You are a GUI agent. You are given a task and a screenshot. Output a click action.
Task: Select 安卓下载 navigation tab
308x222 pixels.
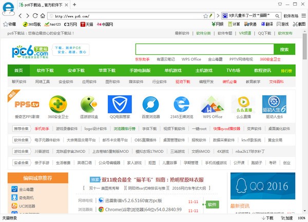pos(76,70)
